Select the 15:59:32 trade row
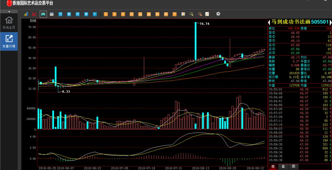The width and height of the screenshot is (332, 170). pos(300,148)
